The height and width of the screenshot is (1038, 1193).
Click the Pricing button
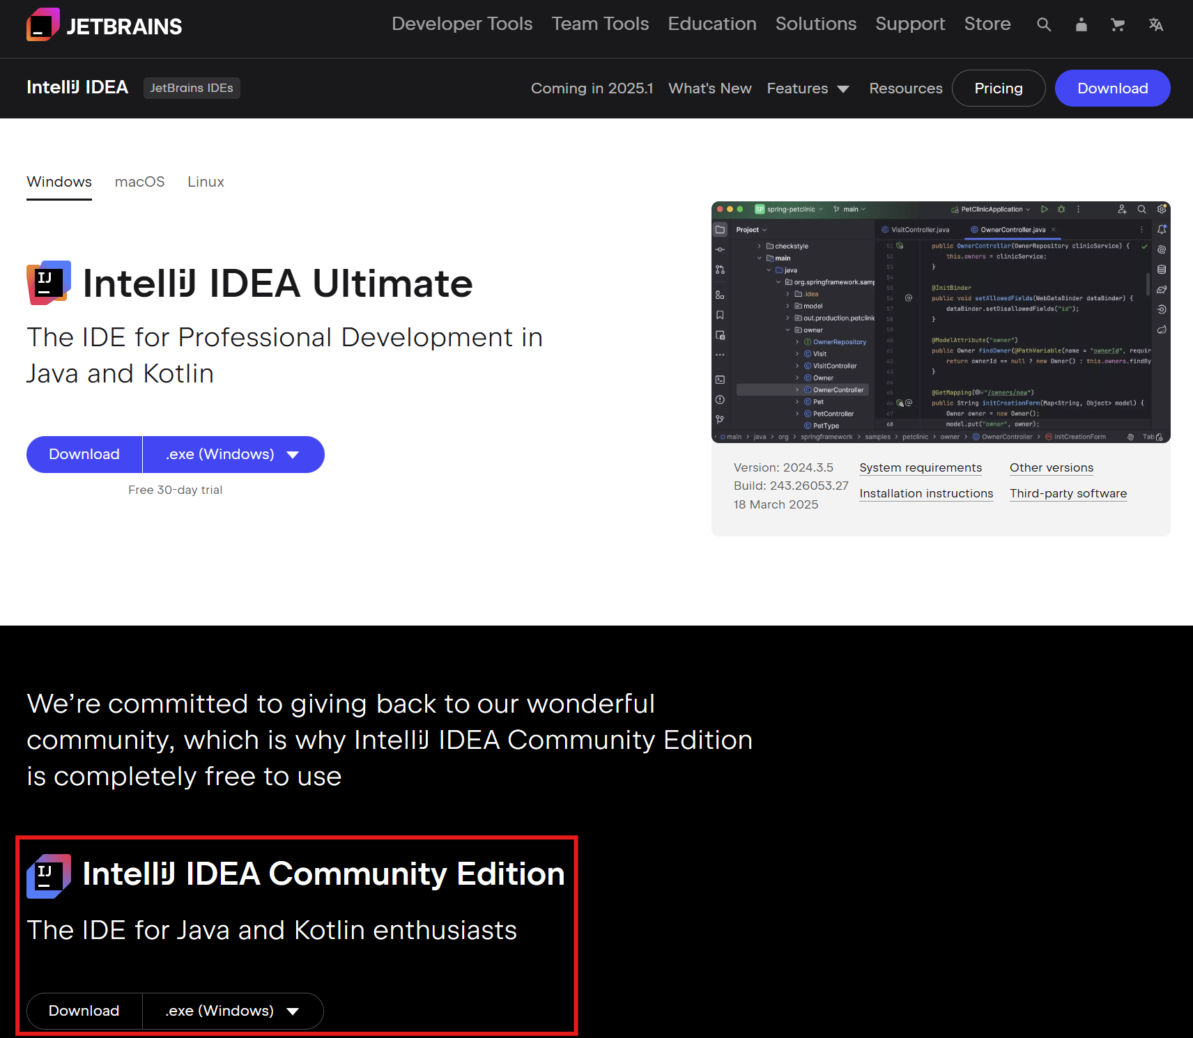999,88
